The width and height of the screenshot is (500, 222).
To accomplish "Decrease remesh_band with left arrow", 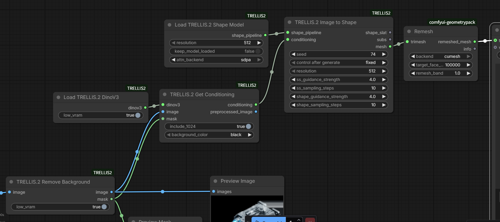I will tap(413, 73).
